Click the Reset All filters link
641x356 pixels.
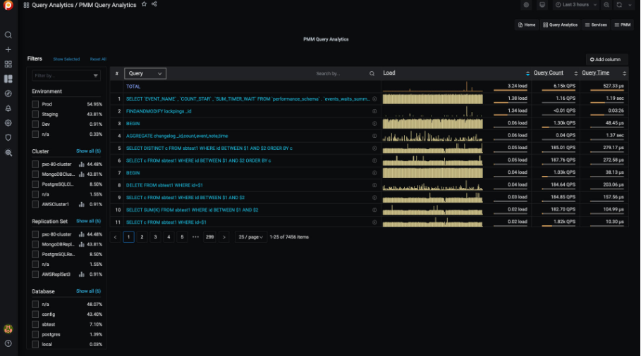click(98, 59)
